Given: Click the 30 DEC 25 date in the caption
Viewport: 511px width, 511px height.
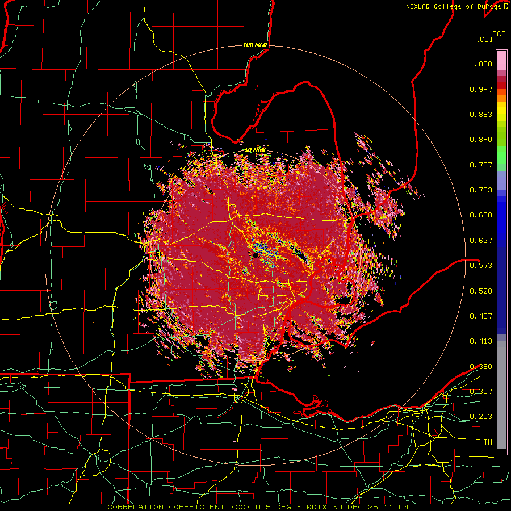Looking at the screenshot, I should [356, 507].
